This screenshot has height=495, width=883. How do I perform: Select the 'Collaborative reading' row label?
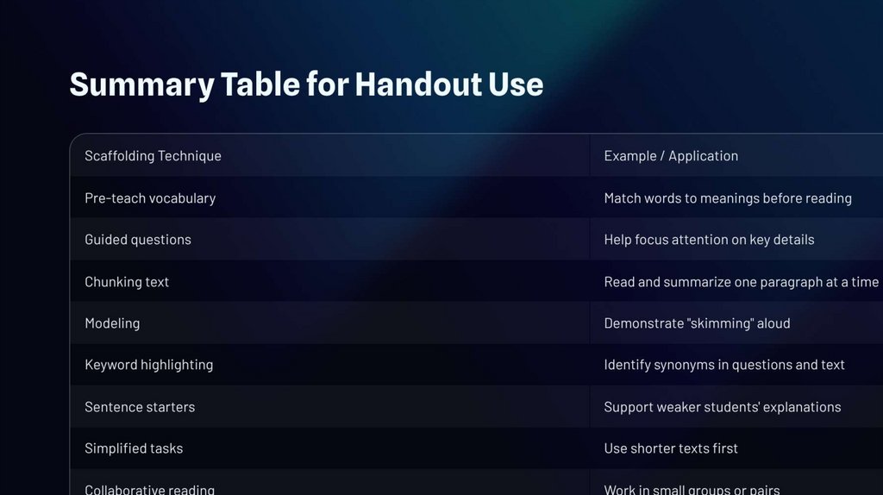click(x=149, y=489)
